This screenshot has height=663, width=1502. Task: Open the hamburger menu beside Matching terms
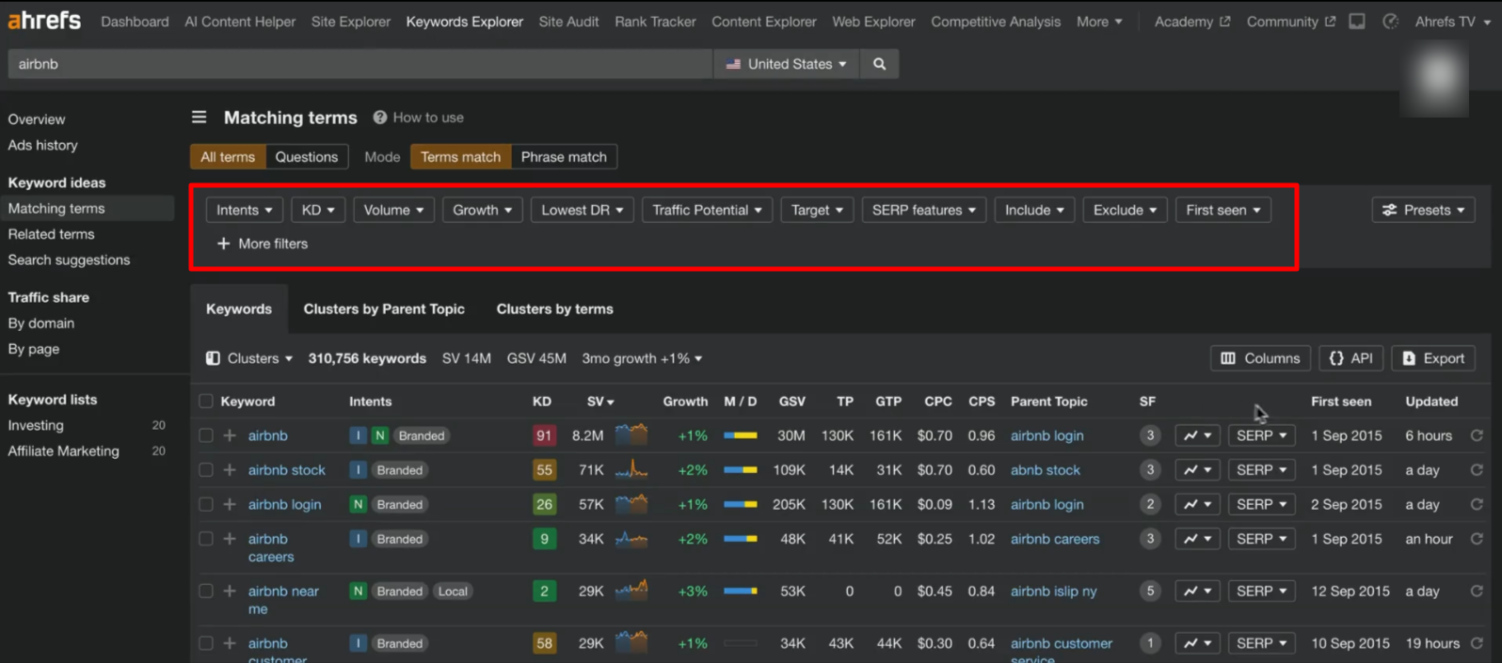[199, 117]
